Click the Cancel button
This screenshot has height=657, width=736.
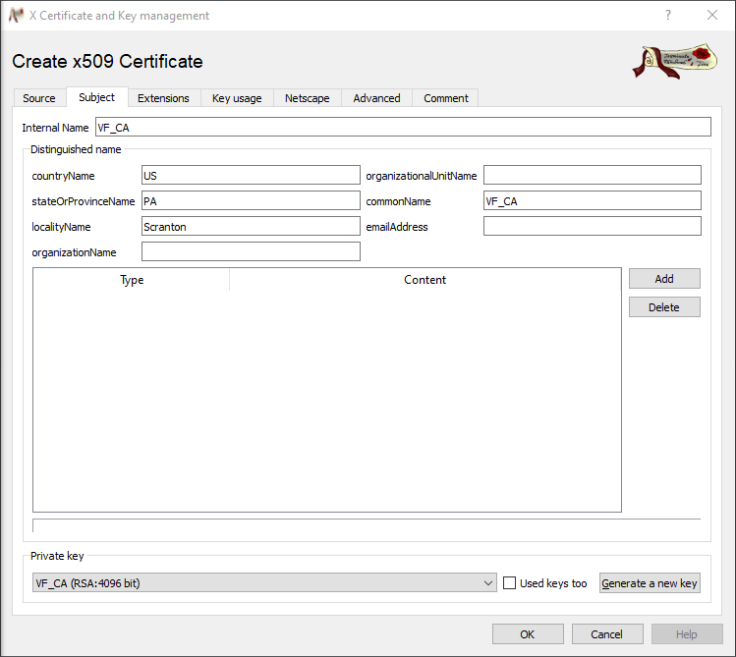pyautogui.click(x=607, y=633)
